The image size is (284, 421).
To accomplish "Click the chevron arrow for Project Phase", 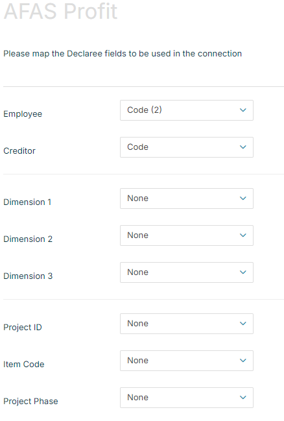I will click(243, 398).
